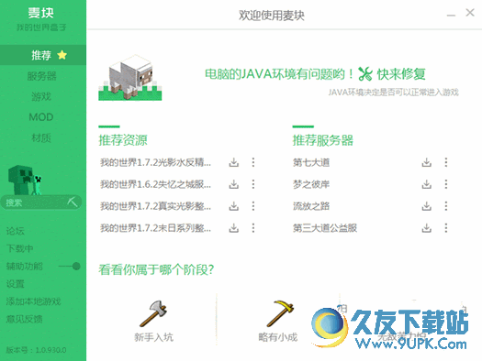Viewport: 482px width, 361px height.
Task: Open resource 我的世界1.7.2光影水反精
Action: pyautogui.click(x=155, y=162)
